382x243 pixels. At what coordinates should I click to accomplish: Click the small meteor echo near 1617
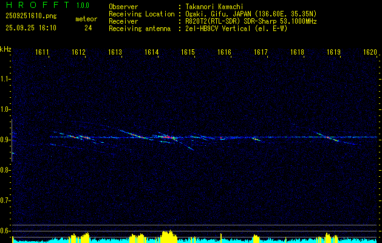[x=256, y=139]
